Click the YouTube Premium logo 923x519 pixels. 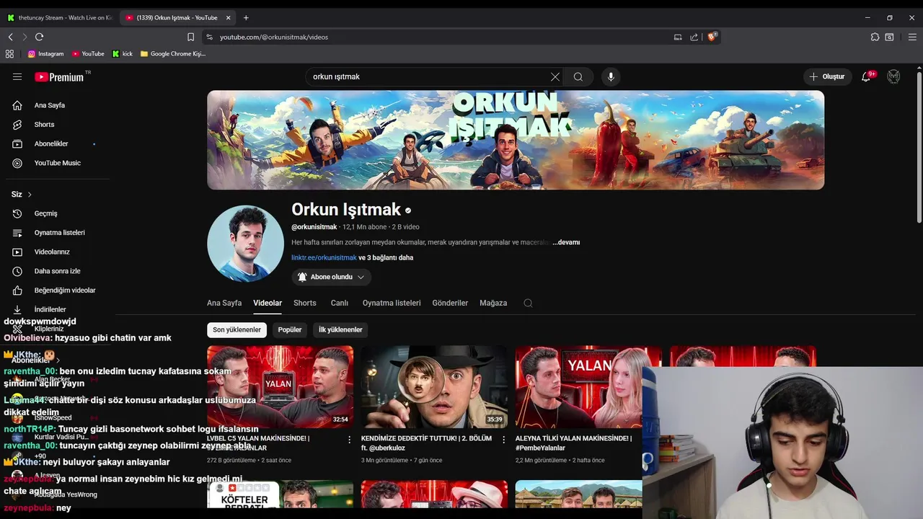[59, 76]
